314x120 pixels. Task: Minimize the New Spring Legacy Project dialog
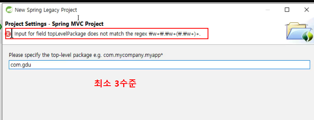267,10
